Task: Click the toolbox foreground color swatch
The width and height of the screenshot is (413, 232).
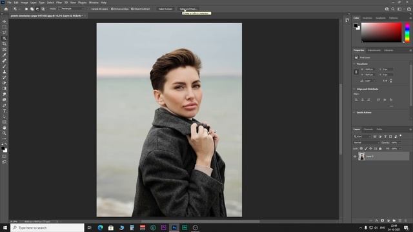Action: [x=3, y=149]
